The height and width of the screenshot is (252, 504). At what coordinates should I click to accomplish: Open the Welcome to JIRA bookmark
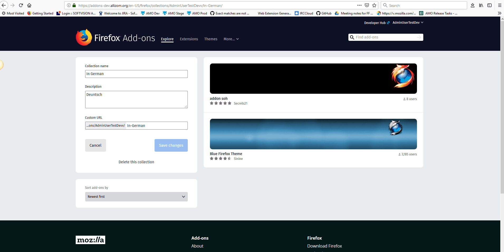pyautogui.click(x=118, y=13)
